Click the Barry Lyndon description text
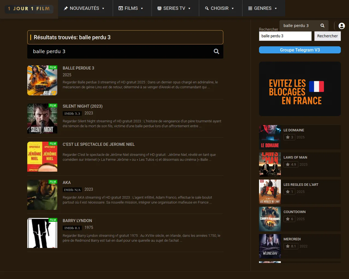 pos(142,238)
